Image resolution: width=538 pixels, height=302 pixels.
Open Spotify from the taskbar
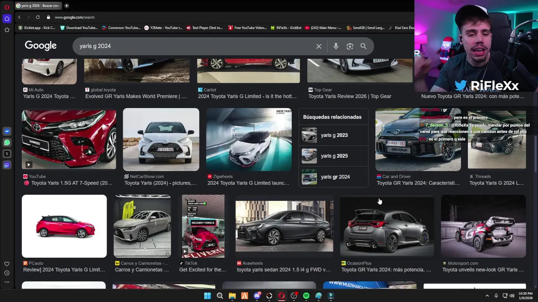[306, 296]
